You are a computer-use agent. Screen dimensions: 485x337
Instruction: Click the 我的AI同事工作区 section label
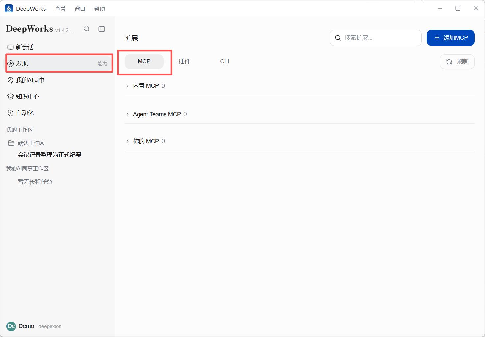[x=27, y=168]
